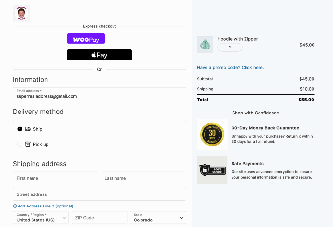Click the shipping truck icon
This screenshot has height=227, width=333.
28,129
